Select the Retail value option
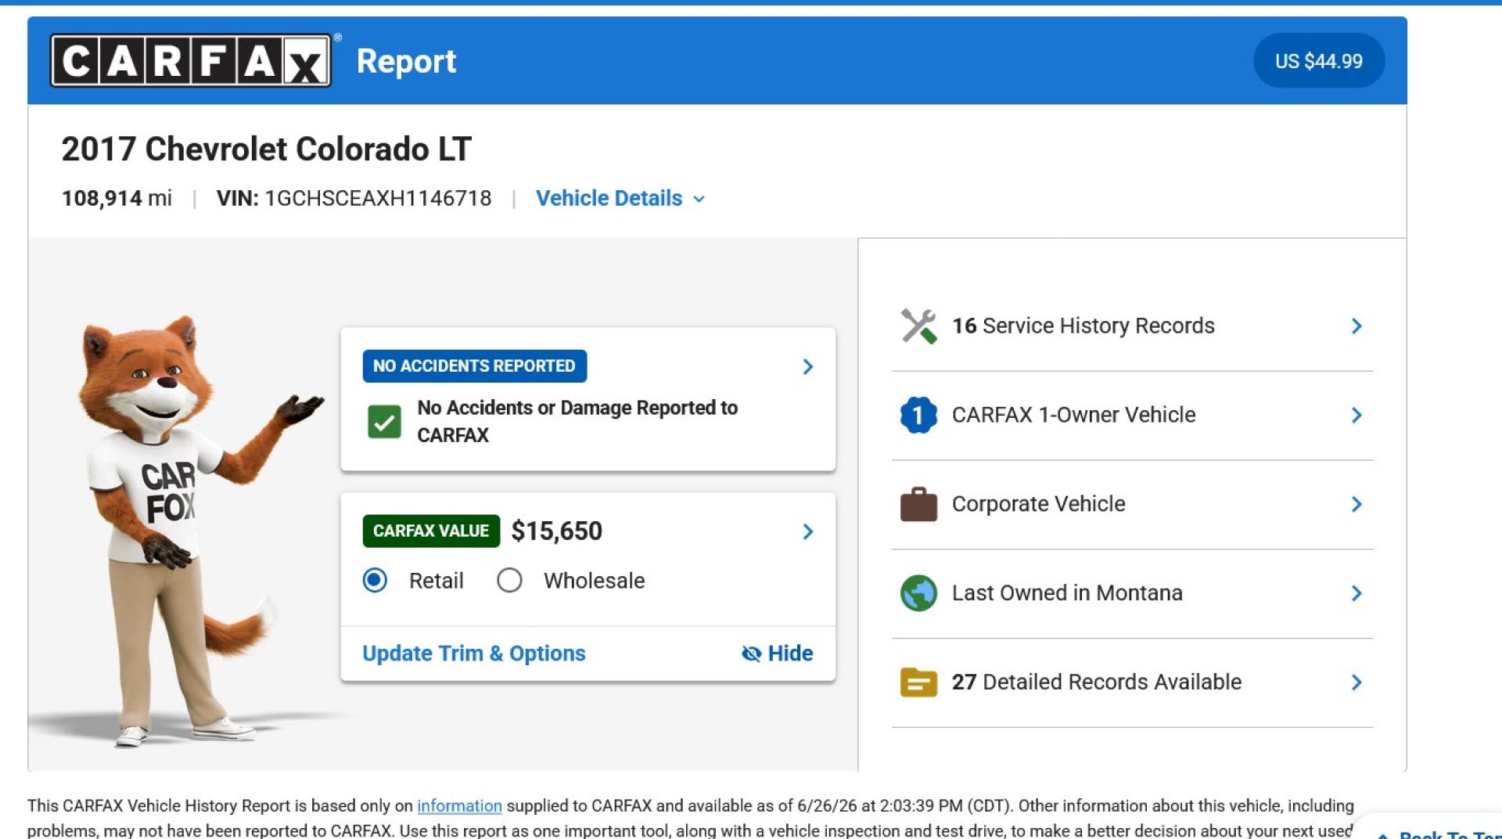 [x=375, y=581]
